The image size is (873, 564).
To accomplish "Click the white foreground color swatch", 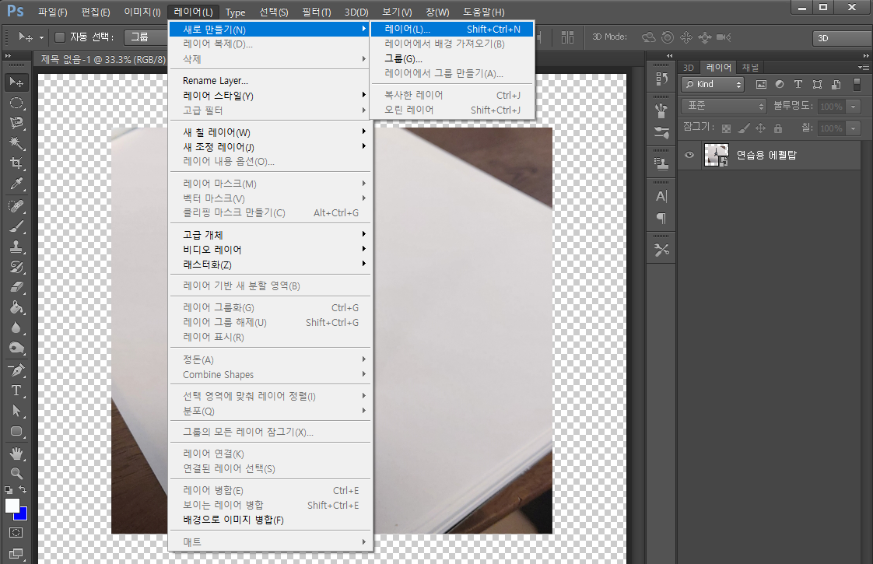I will click(x=11, y=504).
